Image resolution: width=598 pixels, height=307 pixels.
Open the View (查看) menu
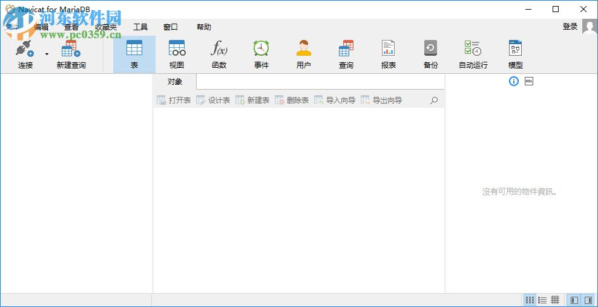tap(71, 27)
